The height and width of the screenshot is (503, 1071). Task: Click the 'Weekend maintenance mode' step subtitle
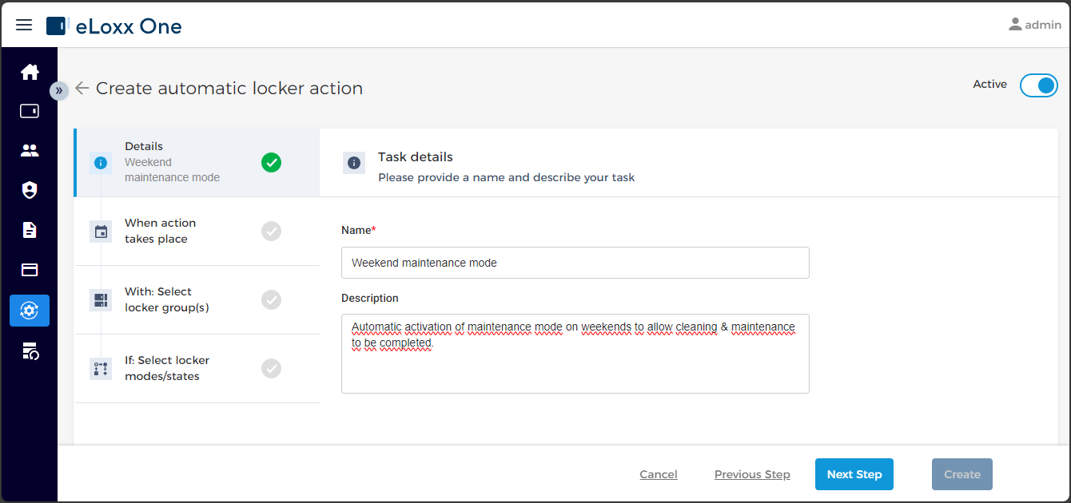coord(172,170)
